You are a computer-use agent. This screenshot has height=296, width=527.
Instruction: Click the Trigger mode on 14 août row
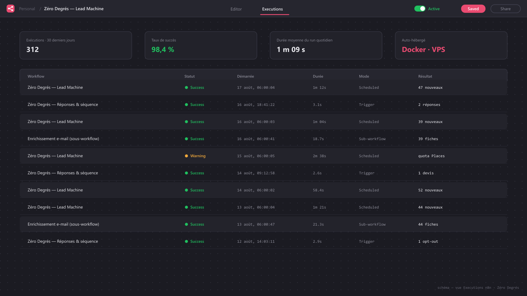click(367, 173)
